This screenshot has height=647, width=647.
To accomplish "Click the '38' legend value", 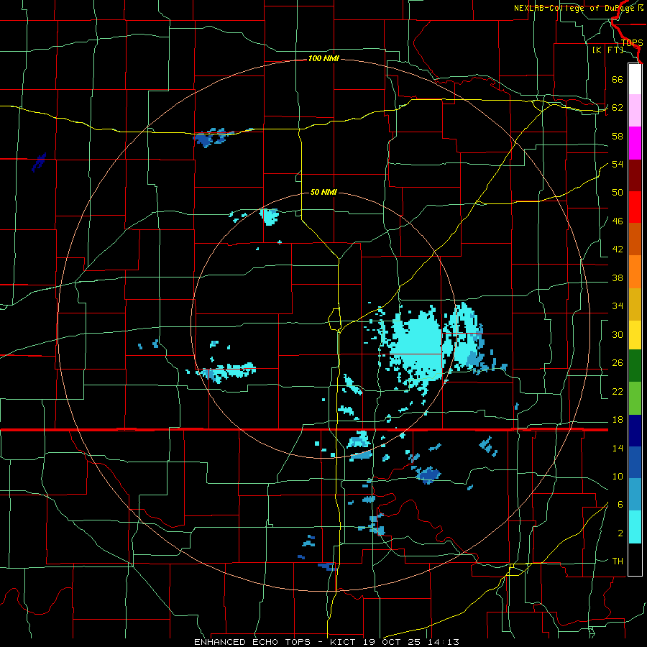I will click(618, 278).
